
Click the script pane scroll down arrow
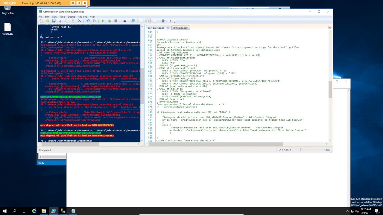pos(330,140)
